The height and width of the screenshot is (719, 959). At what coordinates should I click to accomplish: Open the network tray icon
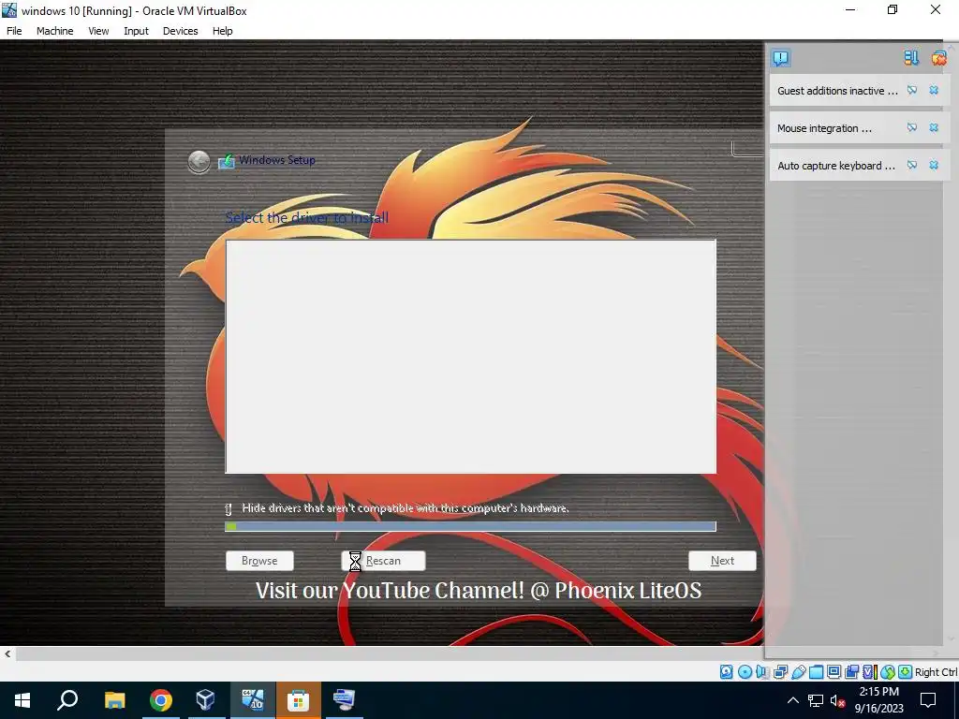816,700
